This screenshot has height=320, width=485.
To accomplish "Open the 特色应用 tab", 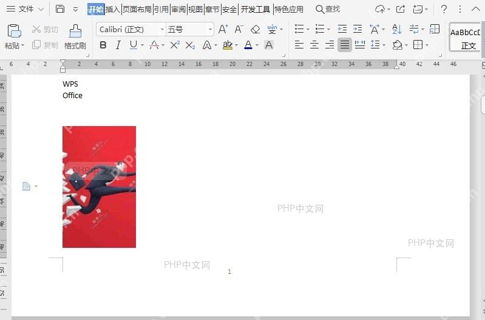I will click(289, 9).
